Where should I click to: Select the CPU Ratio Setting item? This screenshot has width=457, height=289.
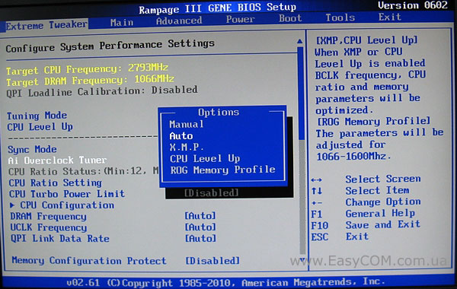click(55, 183)
